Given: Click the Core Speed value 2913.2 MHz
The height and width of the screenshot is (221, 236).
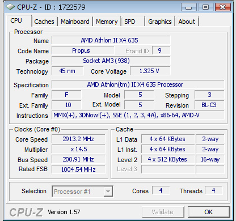Looking at the screenshot, I should click(78, 139).
